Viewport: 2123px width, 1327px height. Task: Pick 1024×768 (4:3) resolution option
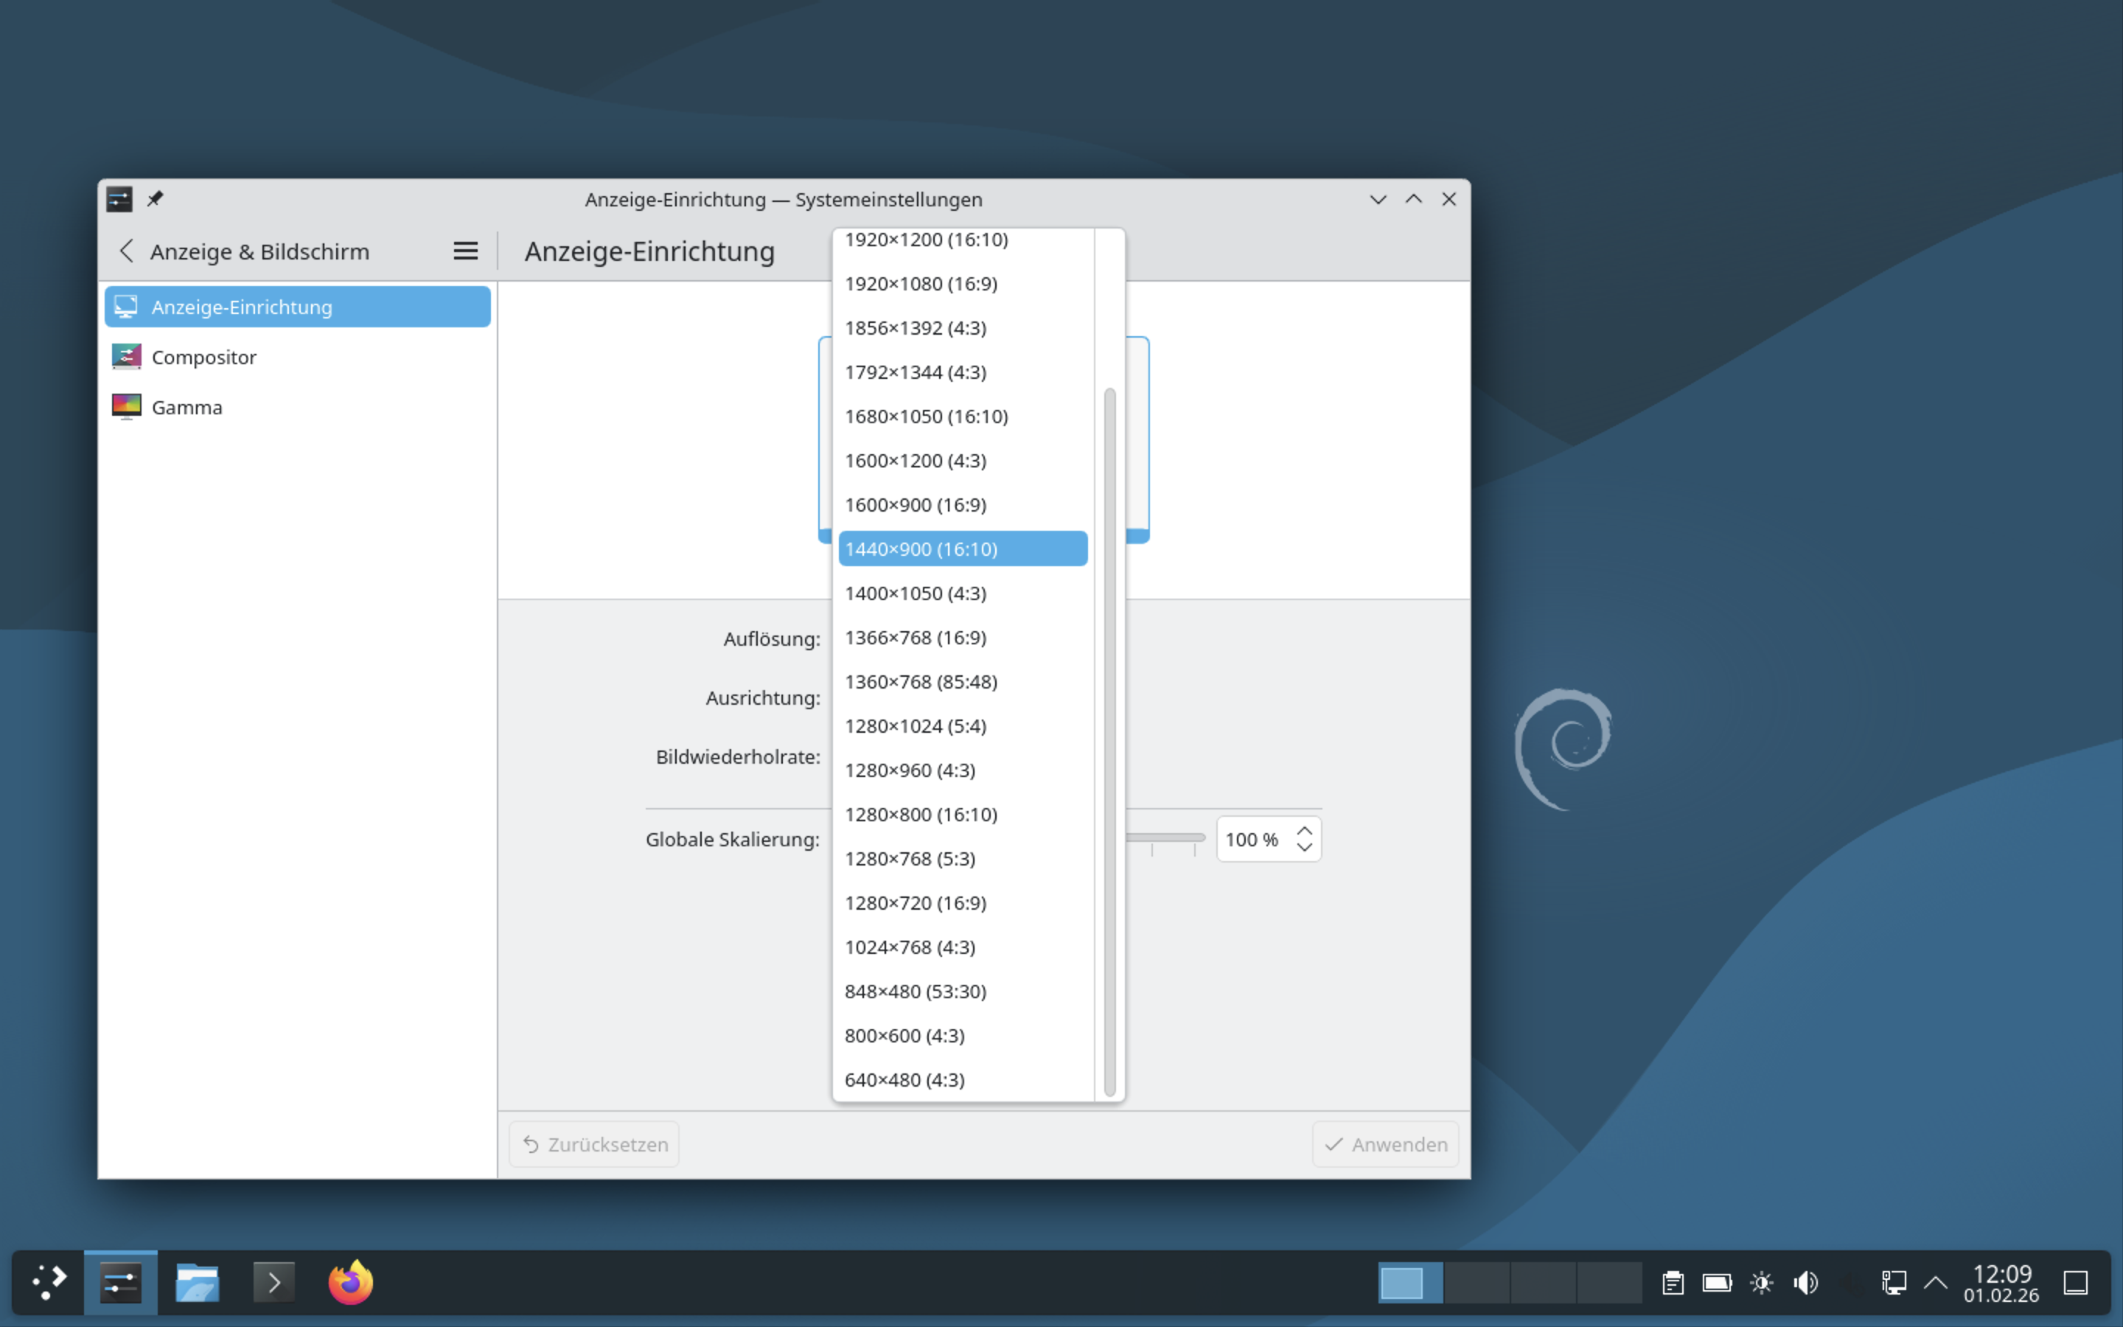[910, 947]
